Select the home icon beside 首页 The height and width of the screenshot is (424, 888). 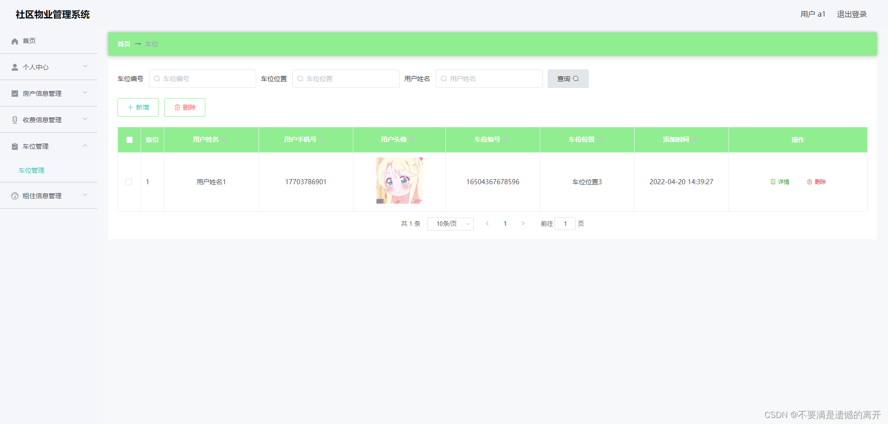tap(15, 41)
